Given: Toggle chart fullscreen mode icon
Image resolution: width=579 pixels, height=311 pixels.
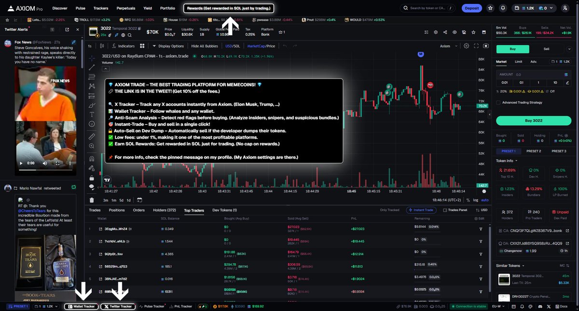Looking at the screenshot, I should (x=476, y=46).
